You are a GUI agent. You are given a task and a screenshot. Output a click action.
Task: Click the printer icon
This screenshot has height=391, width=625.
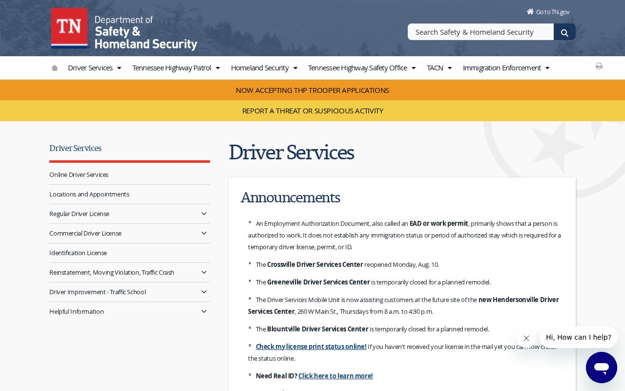pyautogui.click(x=599, y=66)
